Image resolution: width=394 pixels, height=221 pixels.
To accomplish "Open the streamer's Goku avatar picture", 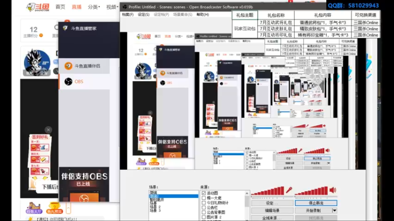I will (x=37, y=62).
